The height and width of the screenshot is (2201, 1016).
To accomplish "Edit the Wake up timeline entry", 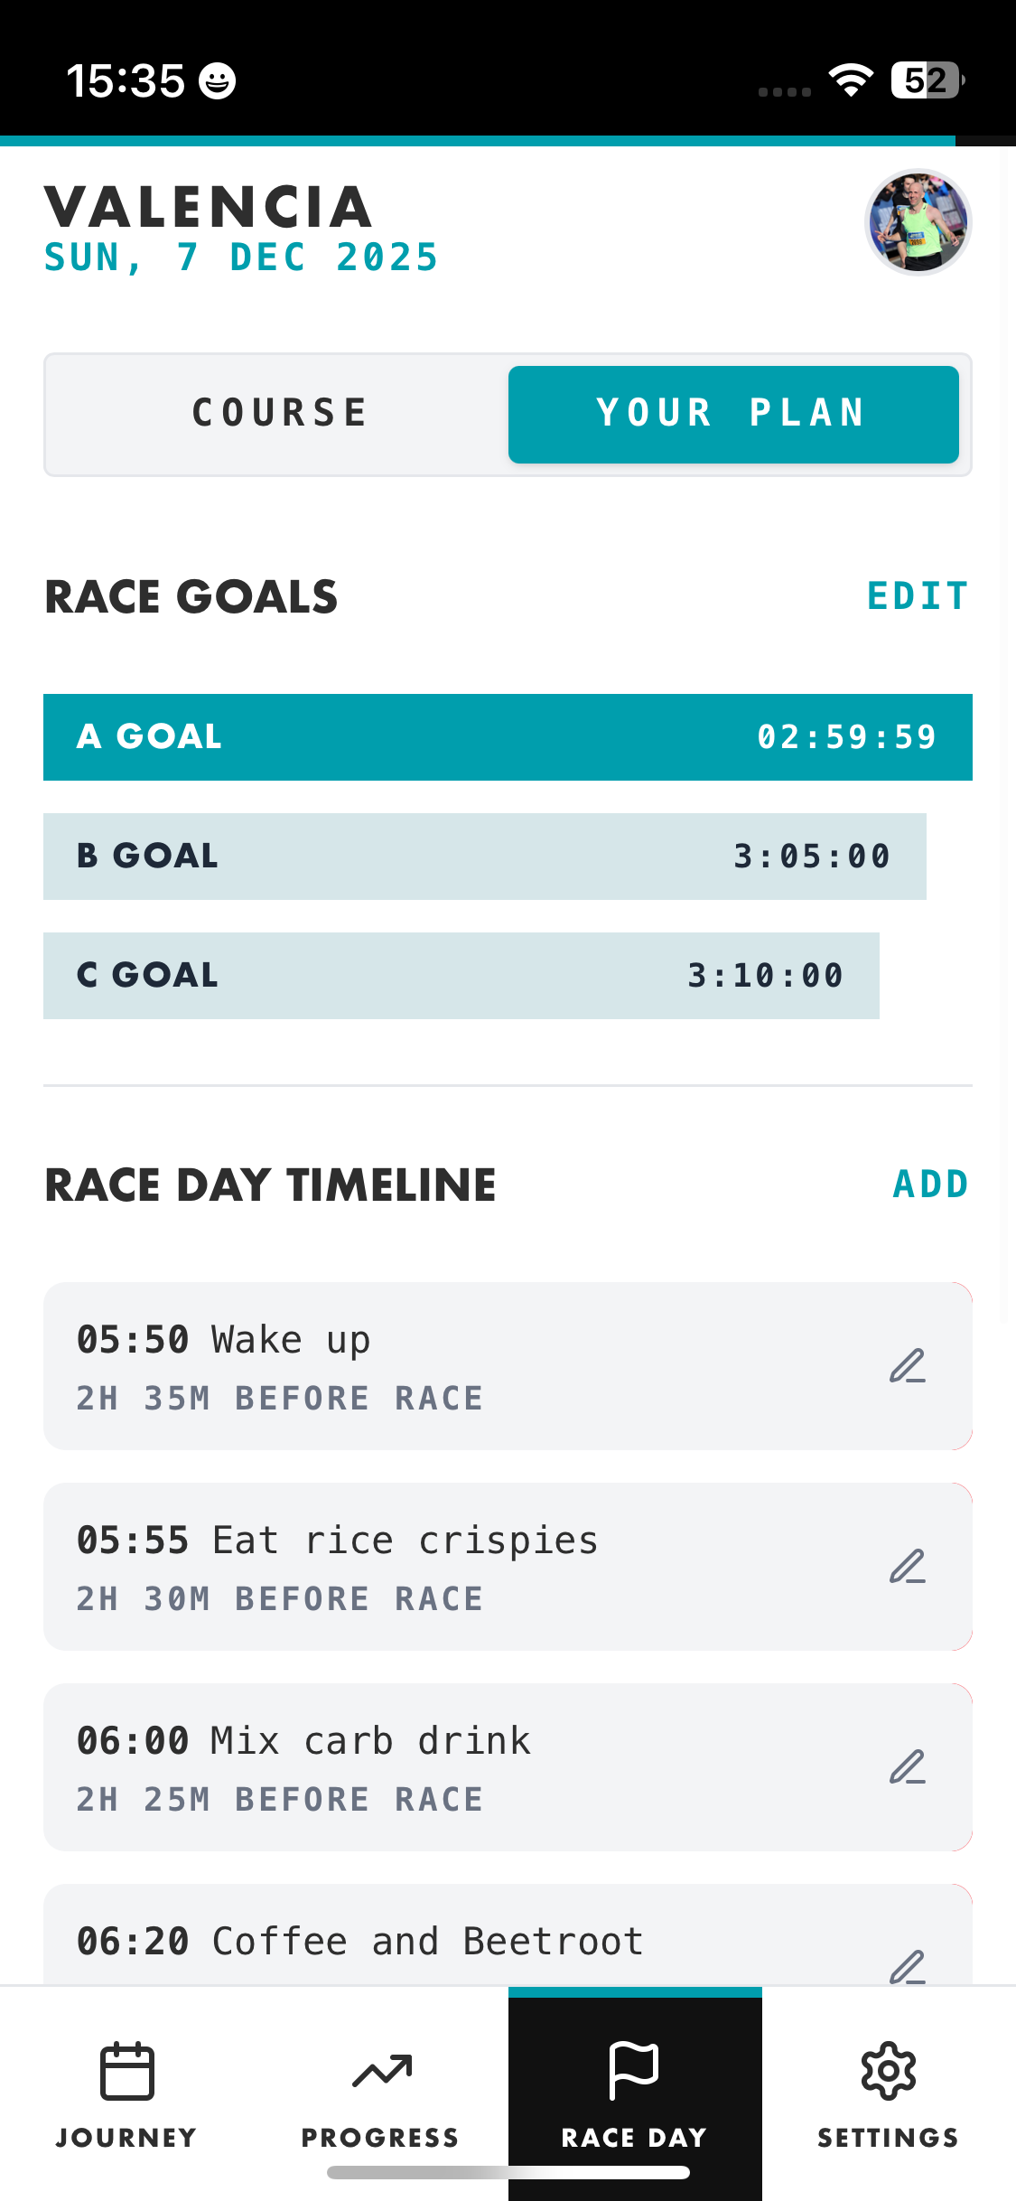I will 907,1366.
